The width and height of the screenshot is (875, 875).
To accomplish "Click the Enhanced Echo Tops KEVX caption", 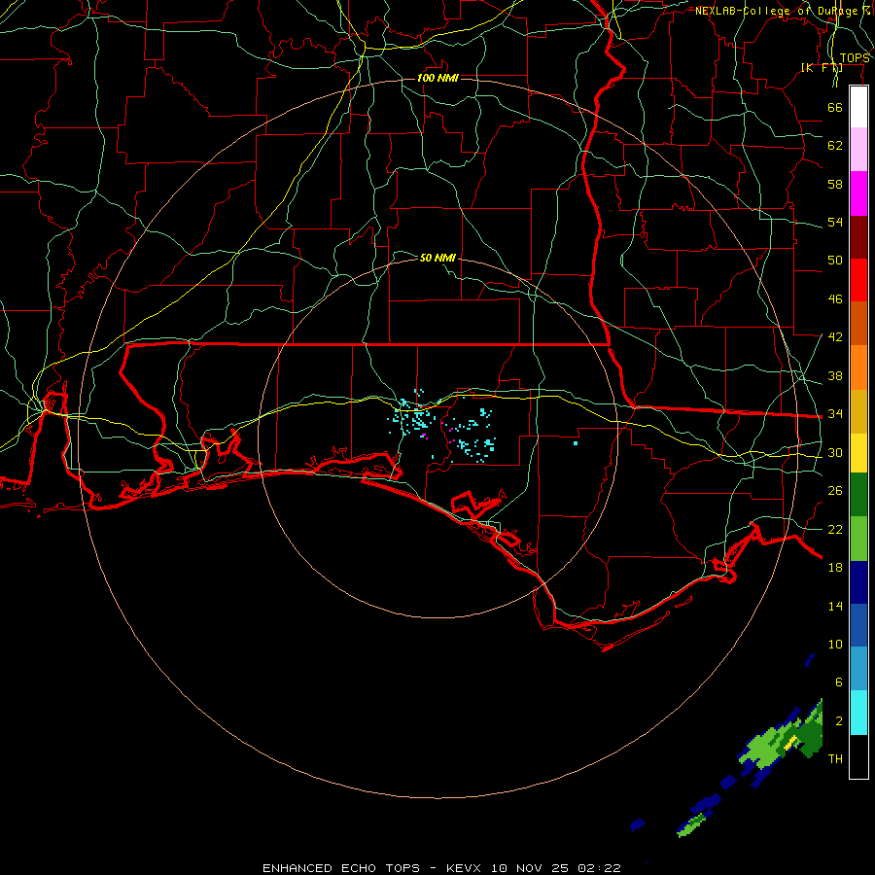I will coord(441,868).
